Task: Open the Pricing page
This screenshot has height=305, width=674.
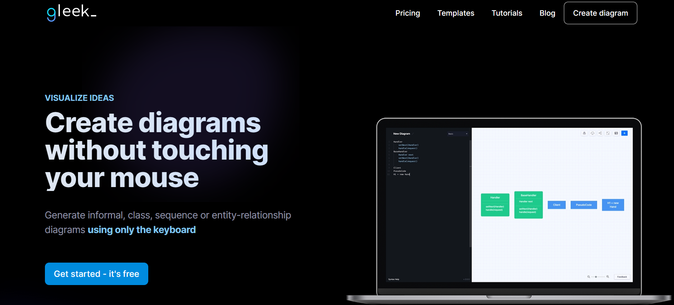Action: coord(407,13)
